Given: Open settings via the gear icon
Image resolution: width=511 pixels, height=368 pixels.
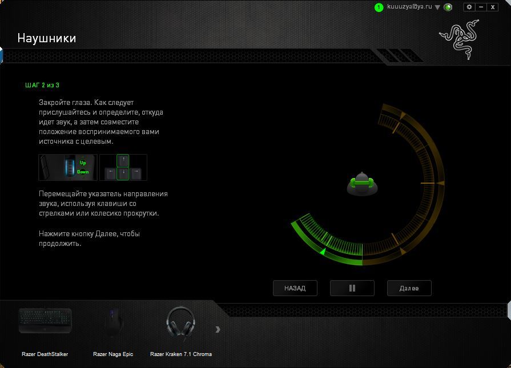Looking at the screenshot, I should [x=469, y=7].
